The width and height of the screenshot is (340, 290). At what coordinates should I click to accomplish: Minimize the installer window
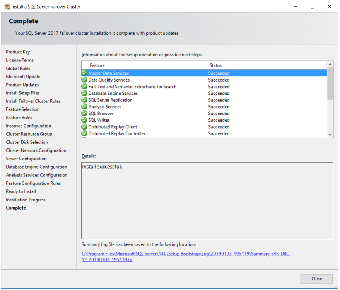[x=296, y=7]
